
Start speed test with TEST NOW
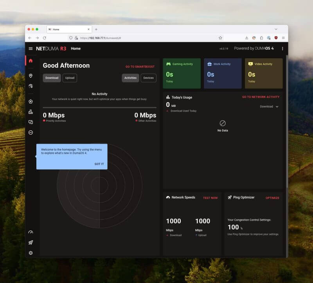[x=210, y=198]
